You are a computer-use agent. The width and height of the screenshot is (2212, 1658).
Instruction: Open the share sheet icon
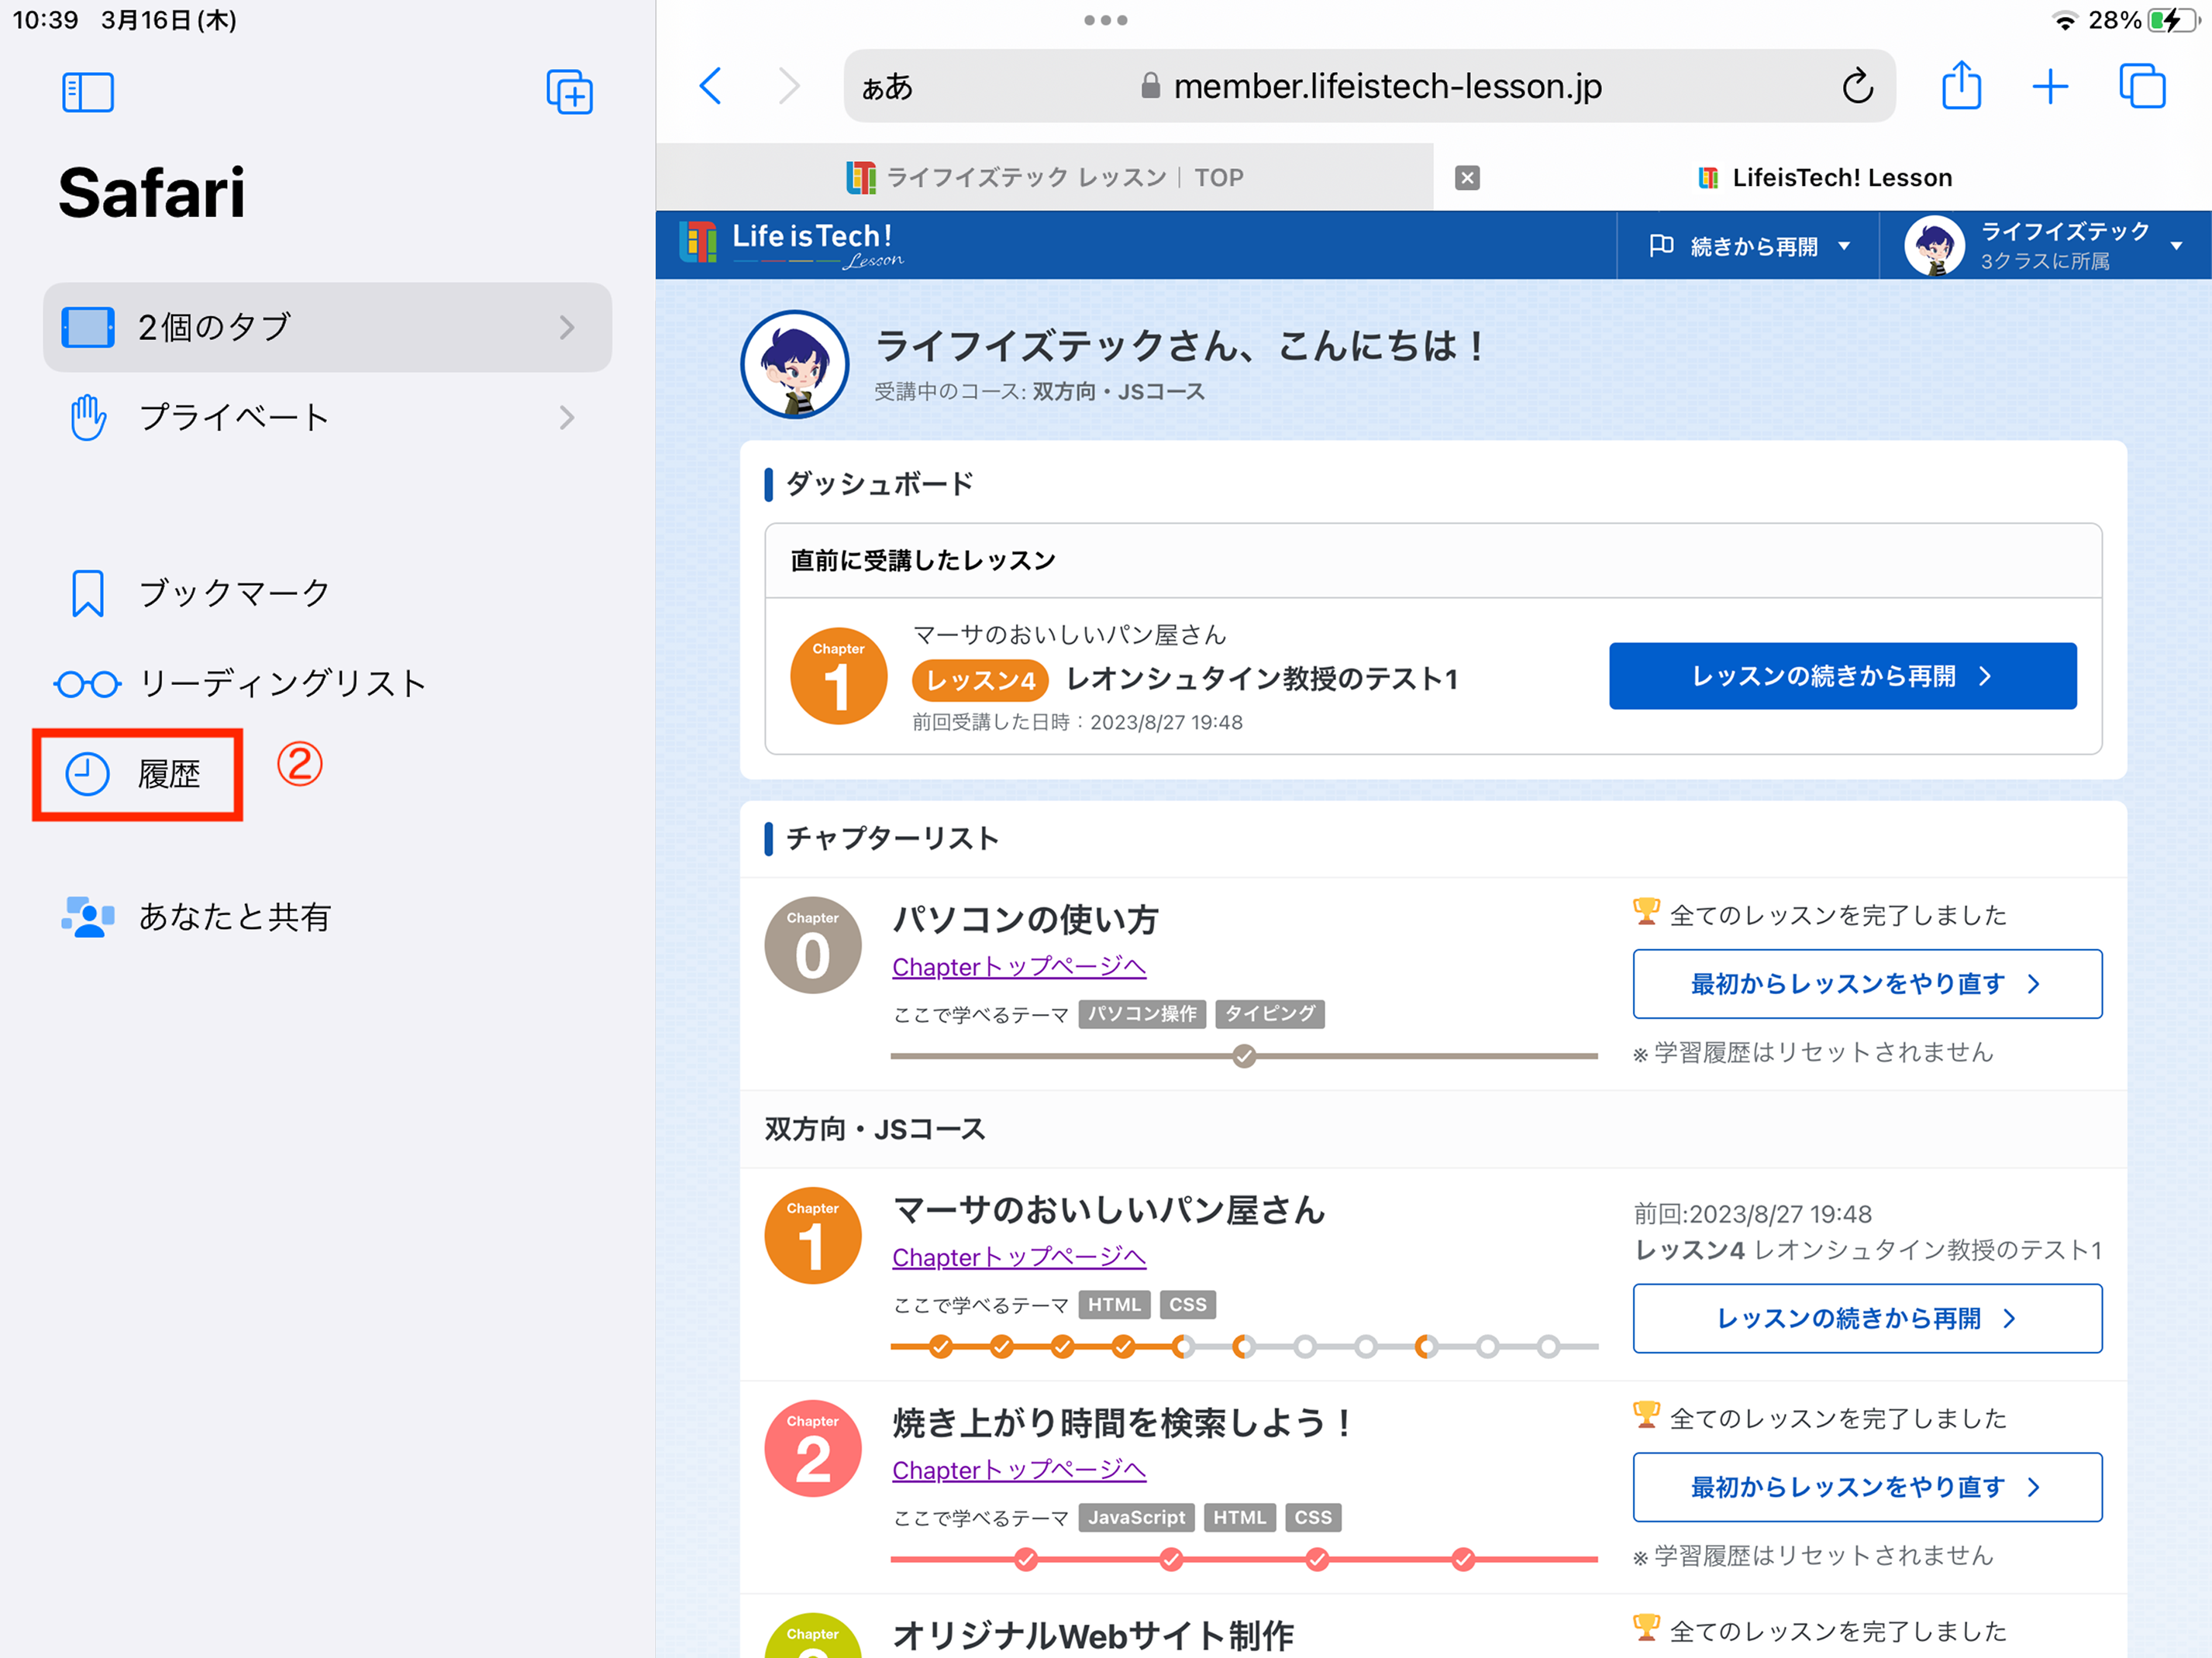pyautogui.click(x=1960, y=86)
